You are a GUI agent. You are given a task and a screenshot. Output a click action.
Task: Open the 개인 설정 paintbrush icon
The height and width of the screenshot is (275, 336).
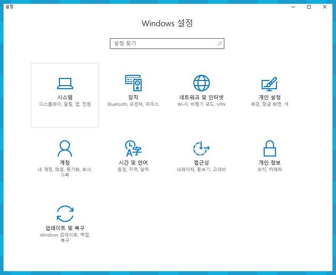[269, 84]
